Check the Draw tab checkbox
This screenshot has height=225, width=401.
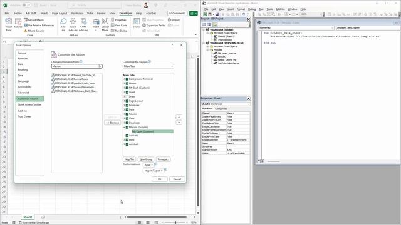click(x=127, y=96)
